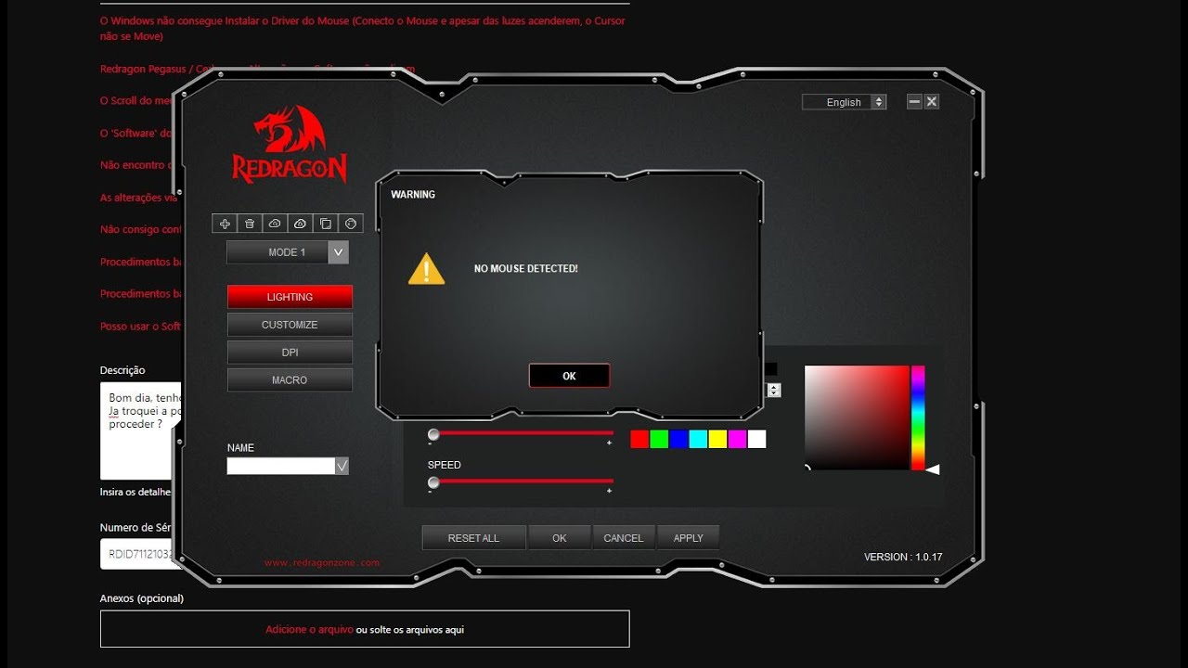
Task: Copy profile with the duplicate icon
Action: coord(325,224)
